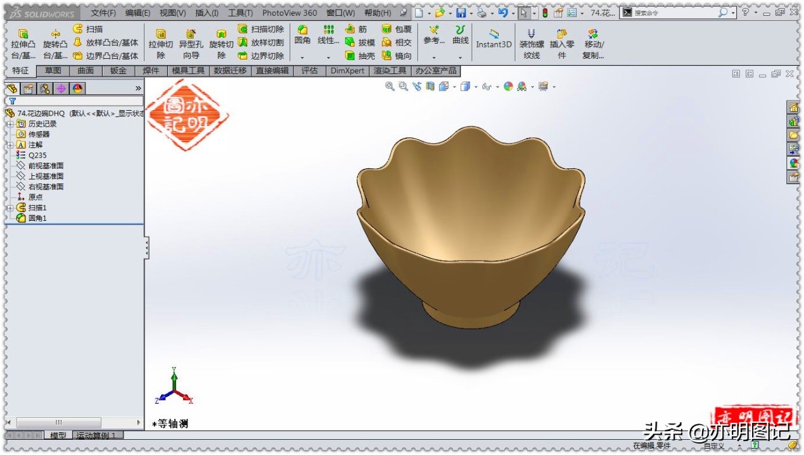This screenshot has width=804, height=455.
Task: Click the 包覆 wrap tool
Action: 397,29
